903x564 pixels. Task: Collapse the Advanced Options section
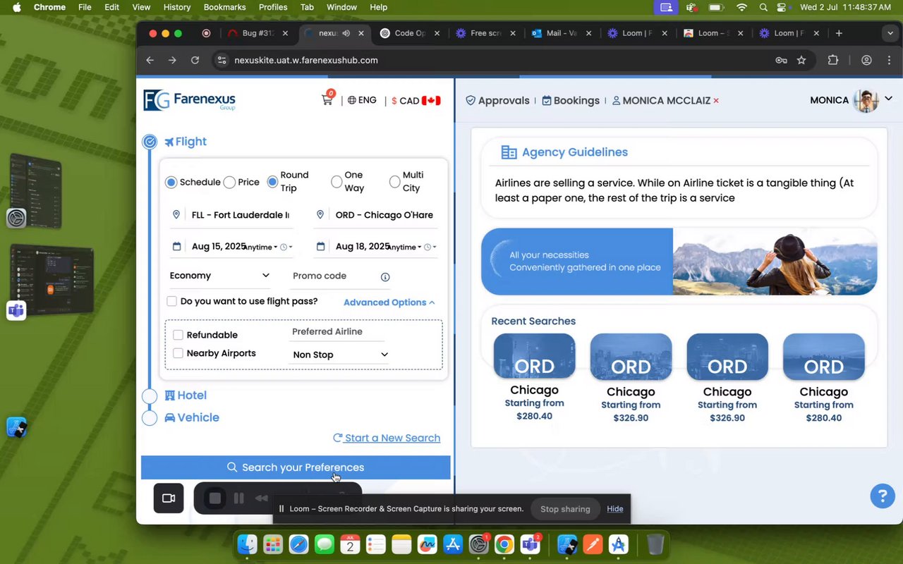[x=389, y=302]
